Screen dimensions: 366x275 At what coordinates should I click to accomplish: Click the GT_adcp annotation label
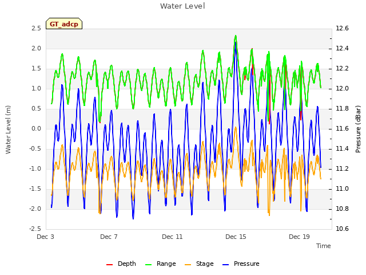point(64,24)
